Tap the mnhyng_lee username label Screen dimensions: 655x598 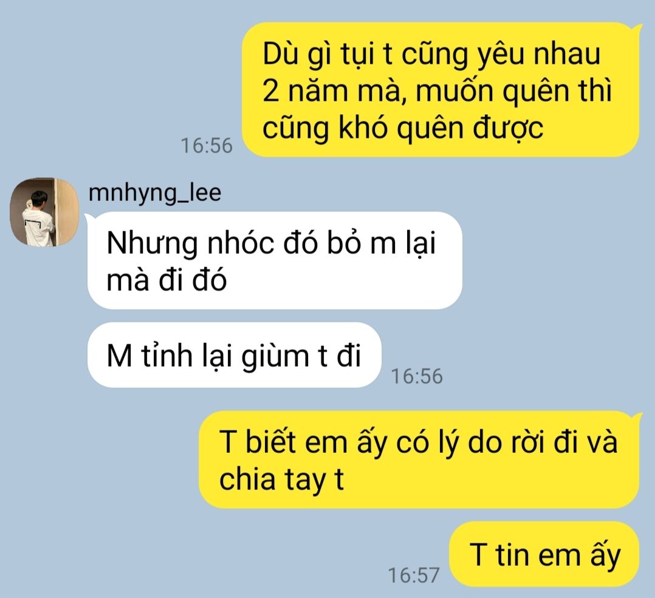pyautogui.click(x=155, y=193)
